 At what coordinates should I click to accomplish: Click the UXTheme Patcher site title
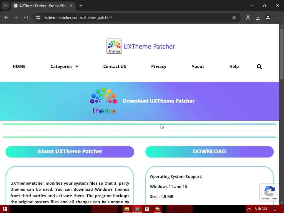coord(149,46)
